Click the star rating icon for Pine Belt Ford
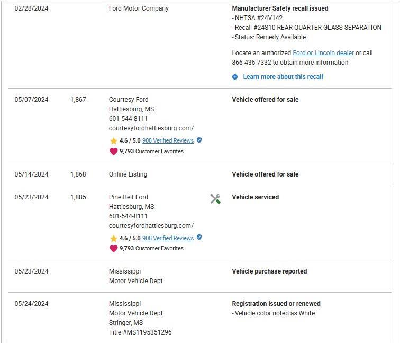The image size is (400, 343). pos(114,238)
